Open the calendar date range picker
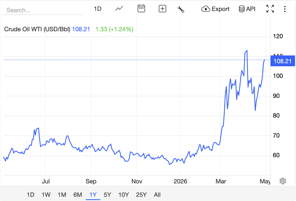The width and height of the screenshot is (296, 201). tap(141, 9)
